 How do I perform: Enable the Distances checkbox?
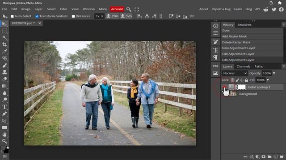click(73, 16)
